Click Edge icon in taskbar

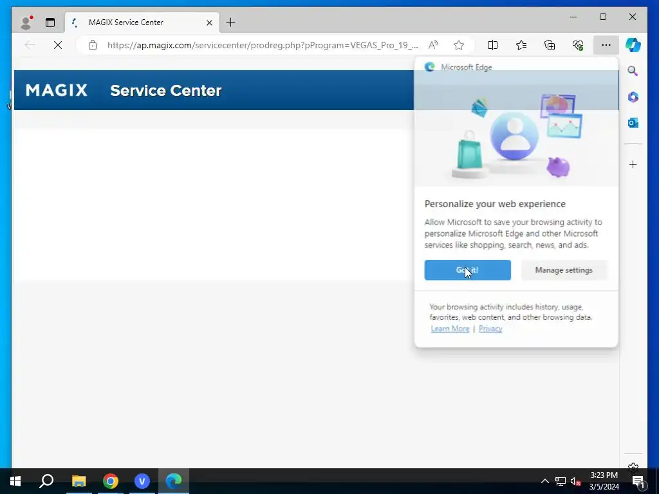tap(174, 481)
